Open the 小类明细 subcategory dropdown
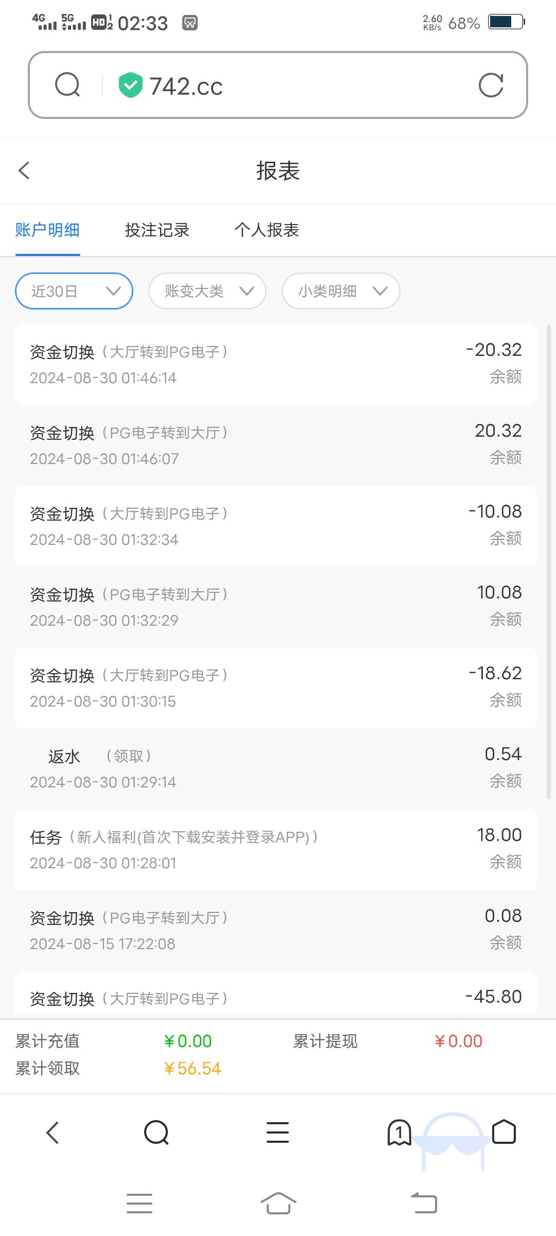 click(341, 291)
